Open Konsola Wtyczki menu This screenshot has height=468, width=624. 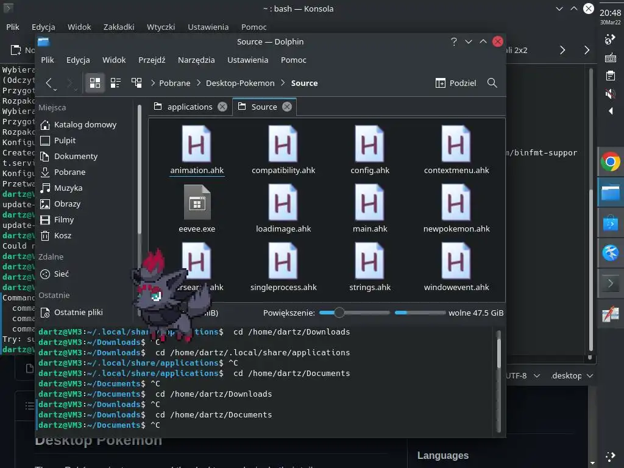[161, 27]
